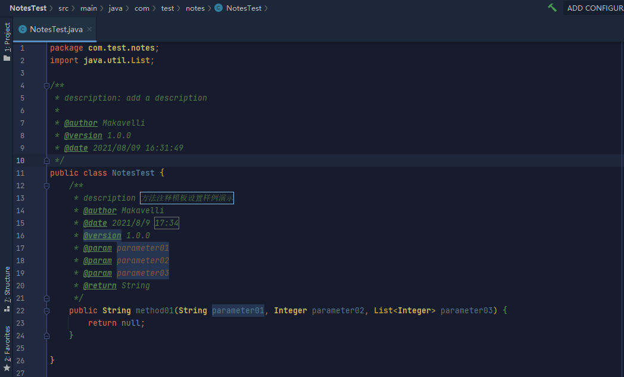Click the build hammer icon

pos(552,8)
